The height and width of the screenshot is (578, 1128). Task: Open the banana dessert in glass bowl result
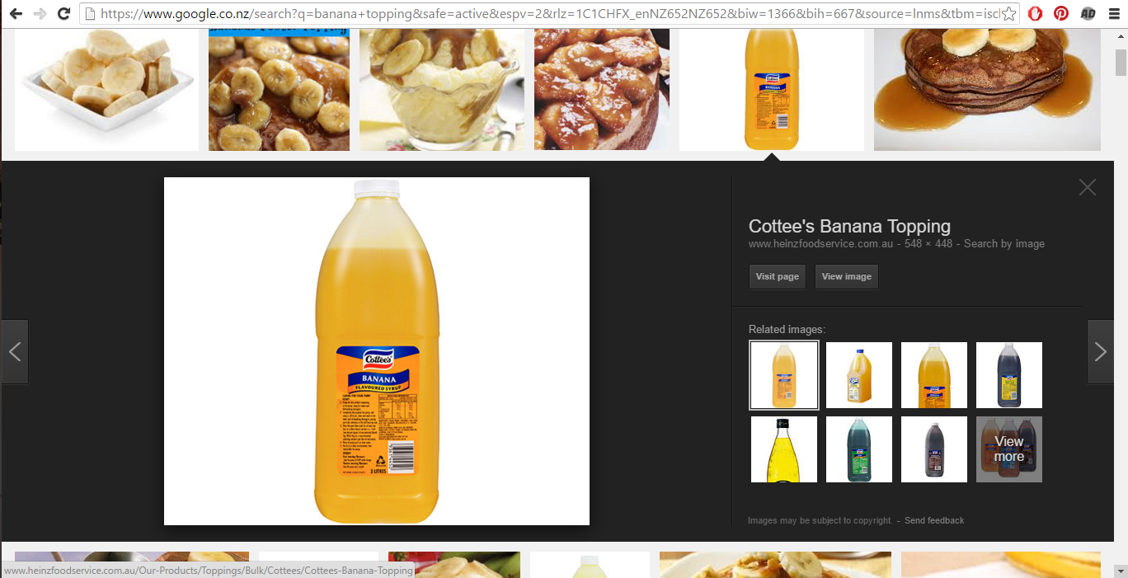(x=442, y=90)
